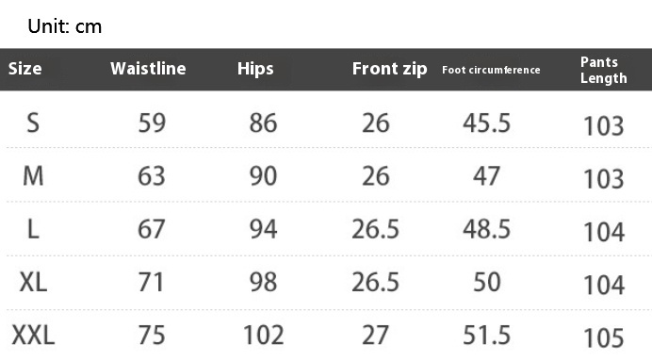Click waistline value 59 for size S
Viewport: 652px width, 361px height.
point(152,123)
